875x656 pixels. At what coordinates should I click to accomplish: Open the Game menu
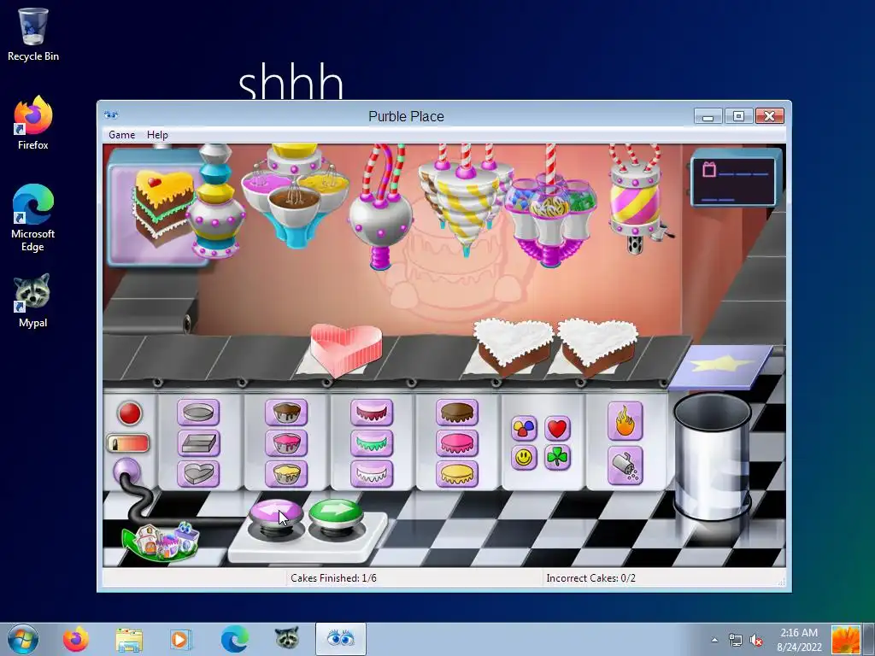121,135
